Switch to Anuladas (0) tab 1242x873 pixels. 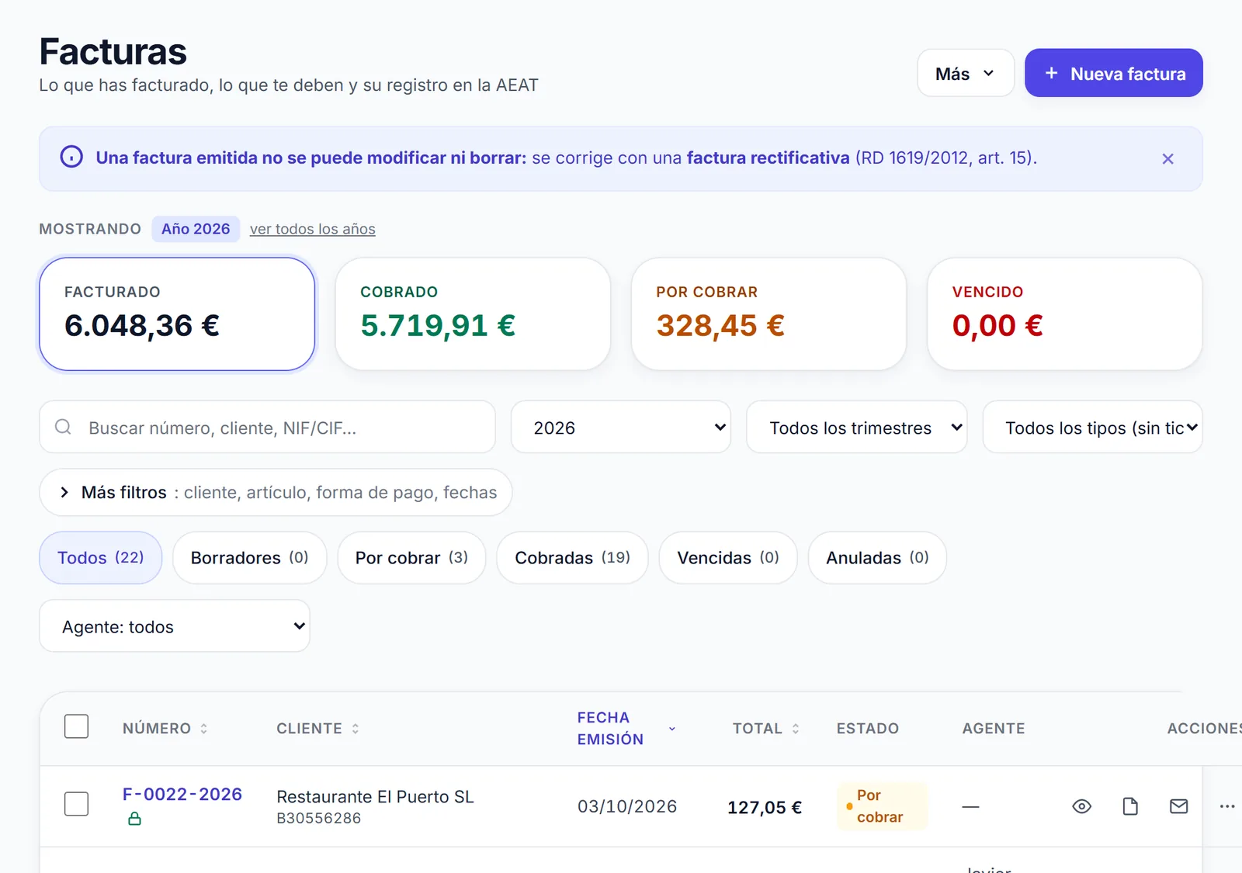click(877, 557)
